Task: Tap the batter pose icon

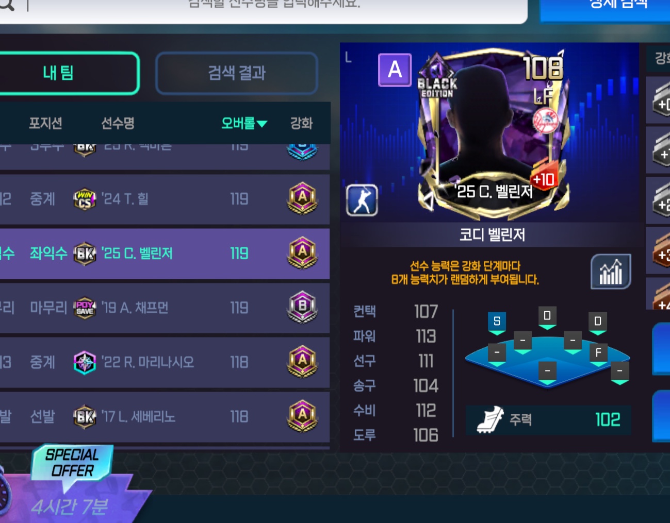Action: click(x=362, y=200)
